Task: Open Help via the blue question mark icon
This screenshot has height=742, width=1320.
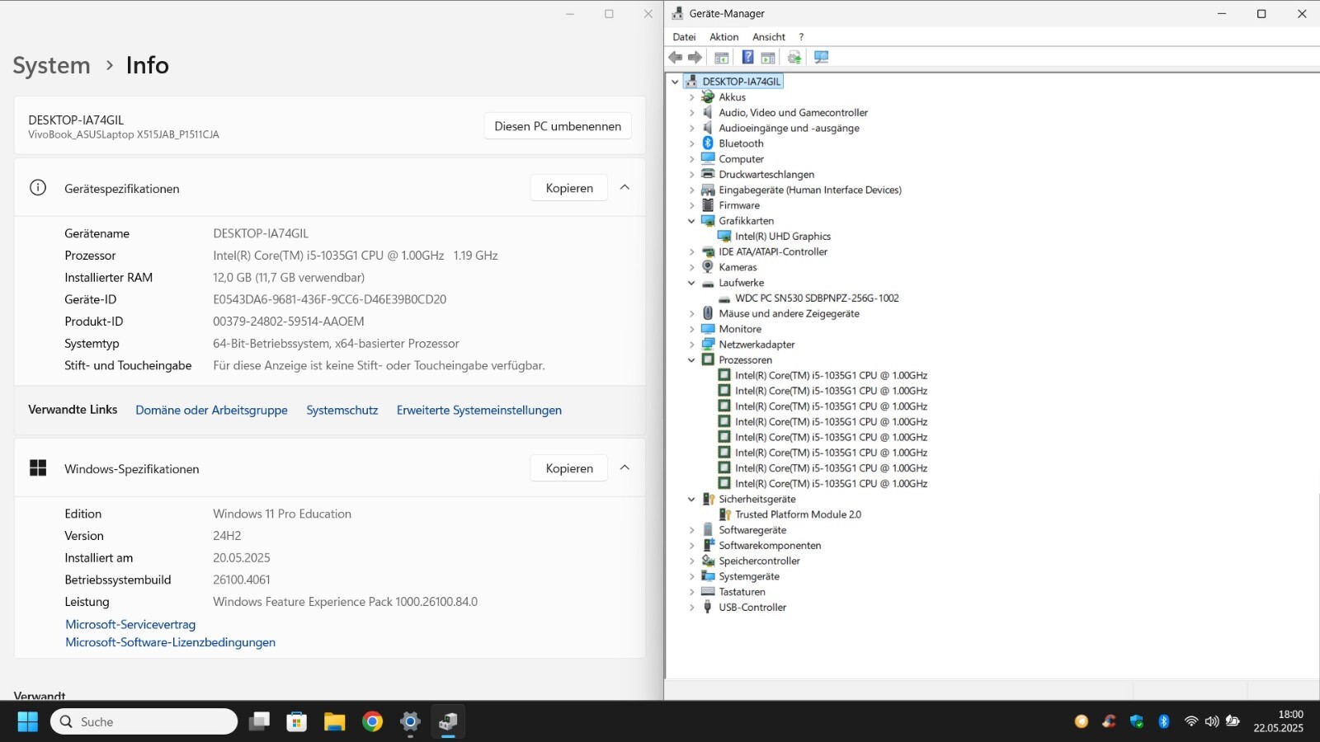Action: coord(747,57)
